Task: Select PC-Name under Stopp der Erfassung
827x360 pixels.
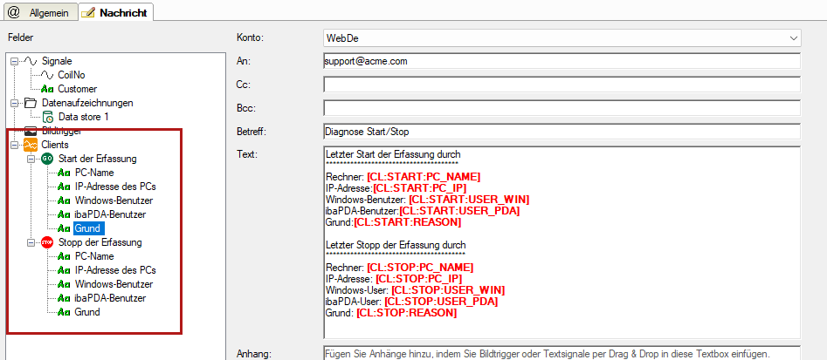Action: [x=94, y=256]
